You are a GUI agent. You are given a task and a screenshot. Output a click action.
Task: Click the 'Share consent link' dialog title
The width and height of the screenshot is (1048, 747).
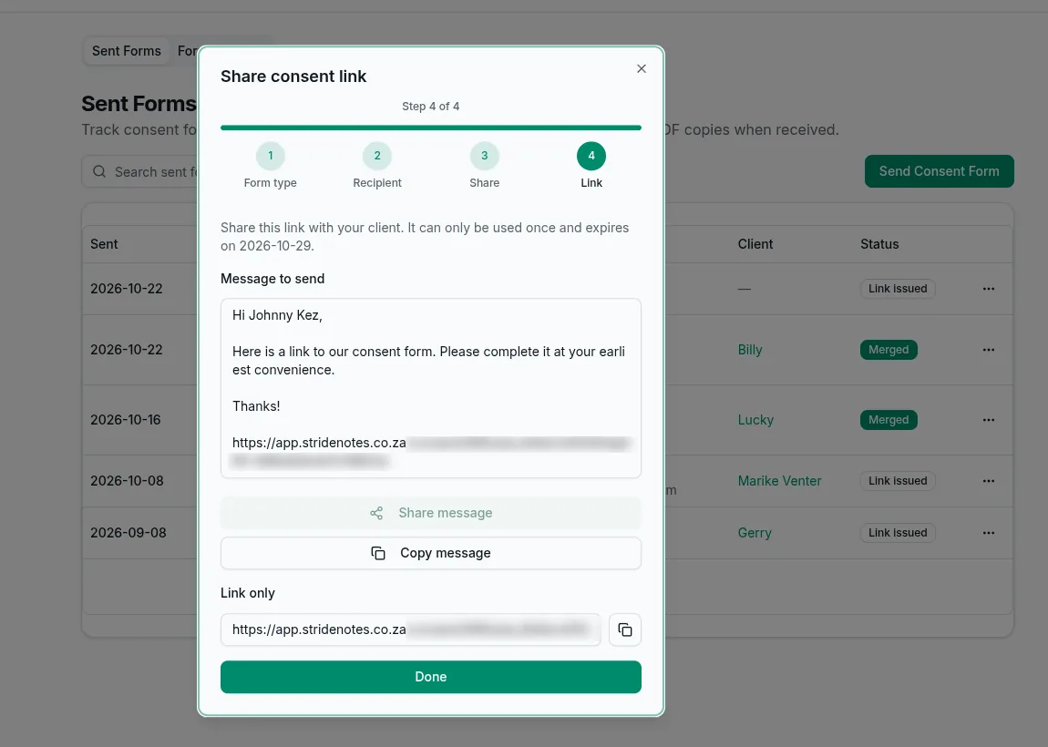point(293,77)
